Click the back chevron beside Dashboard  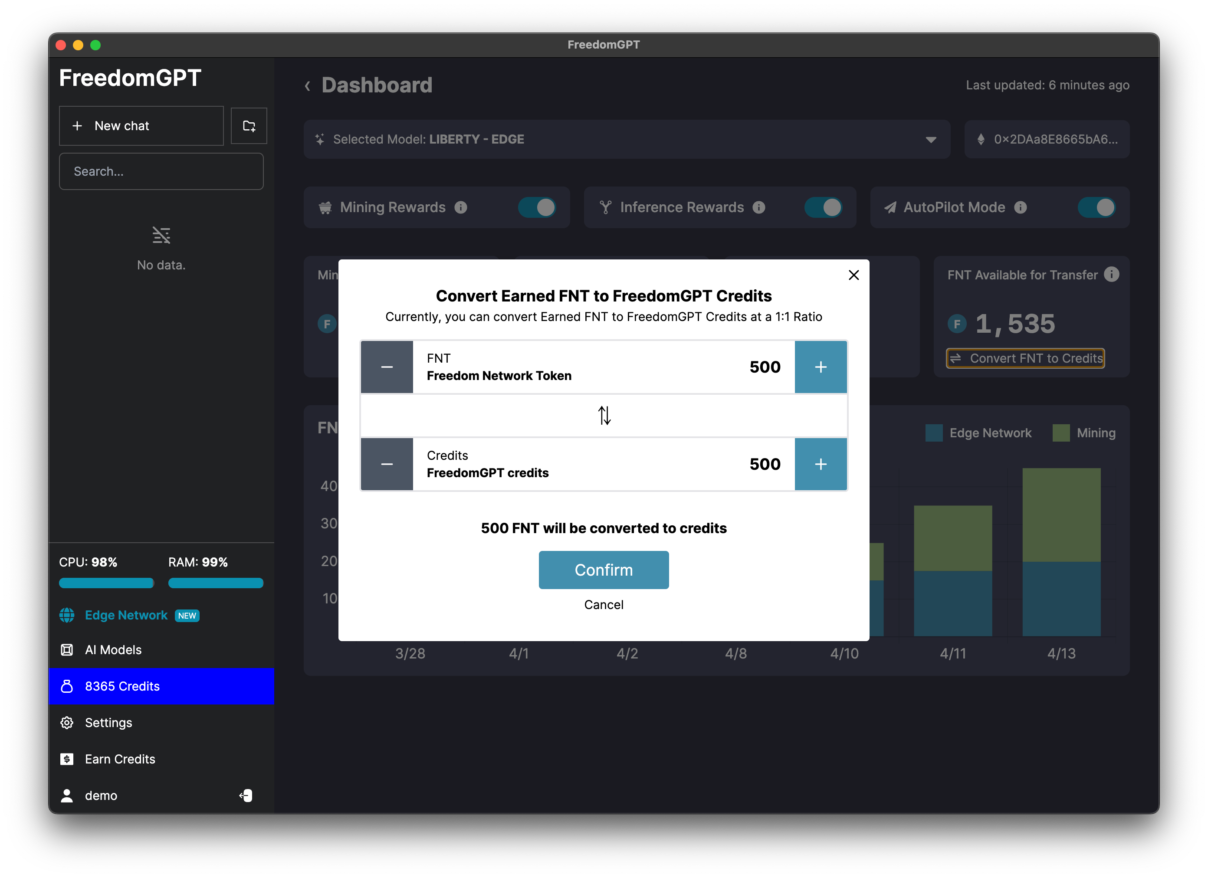(x=307, y=86)
